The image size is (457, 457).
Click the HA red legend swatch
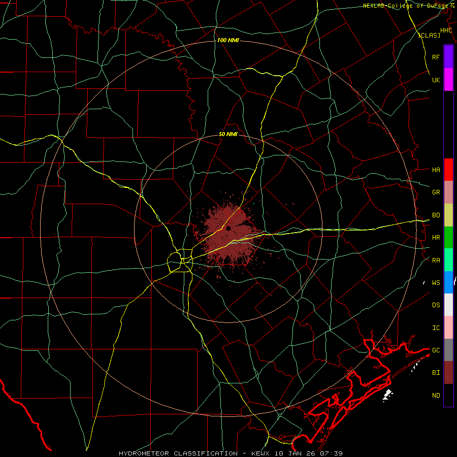(x=448, y=170)
